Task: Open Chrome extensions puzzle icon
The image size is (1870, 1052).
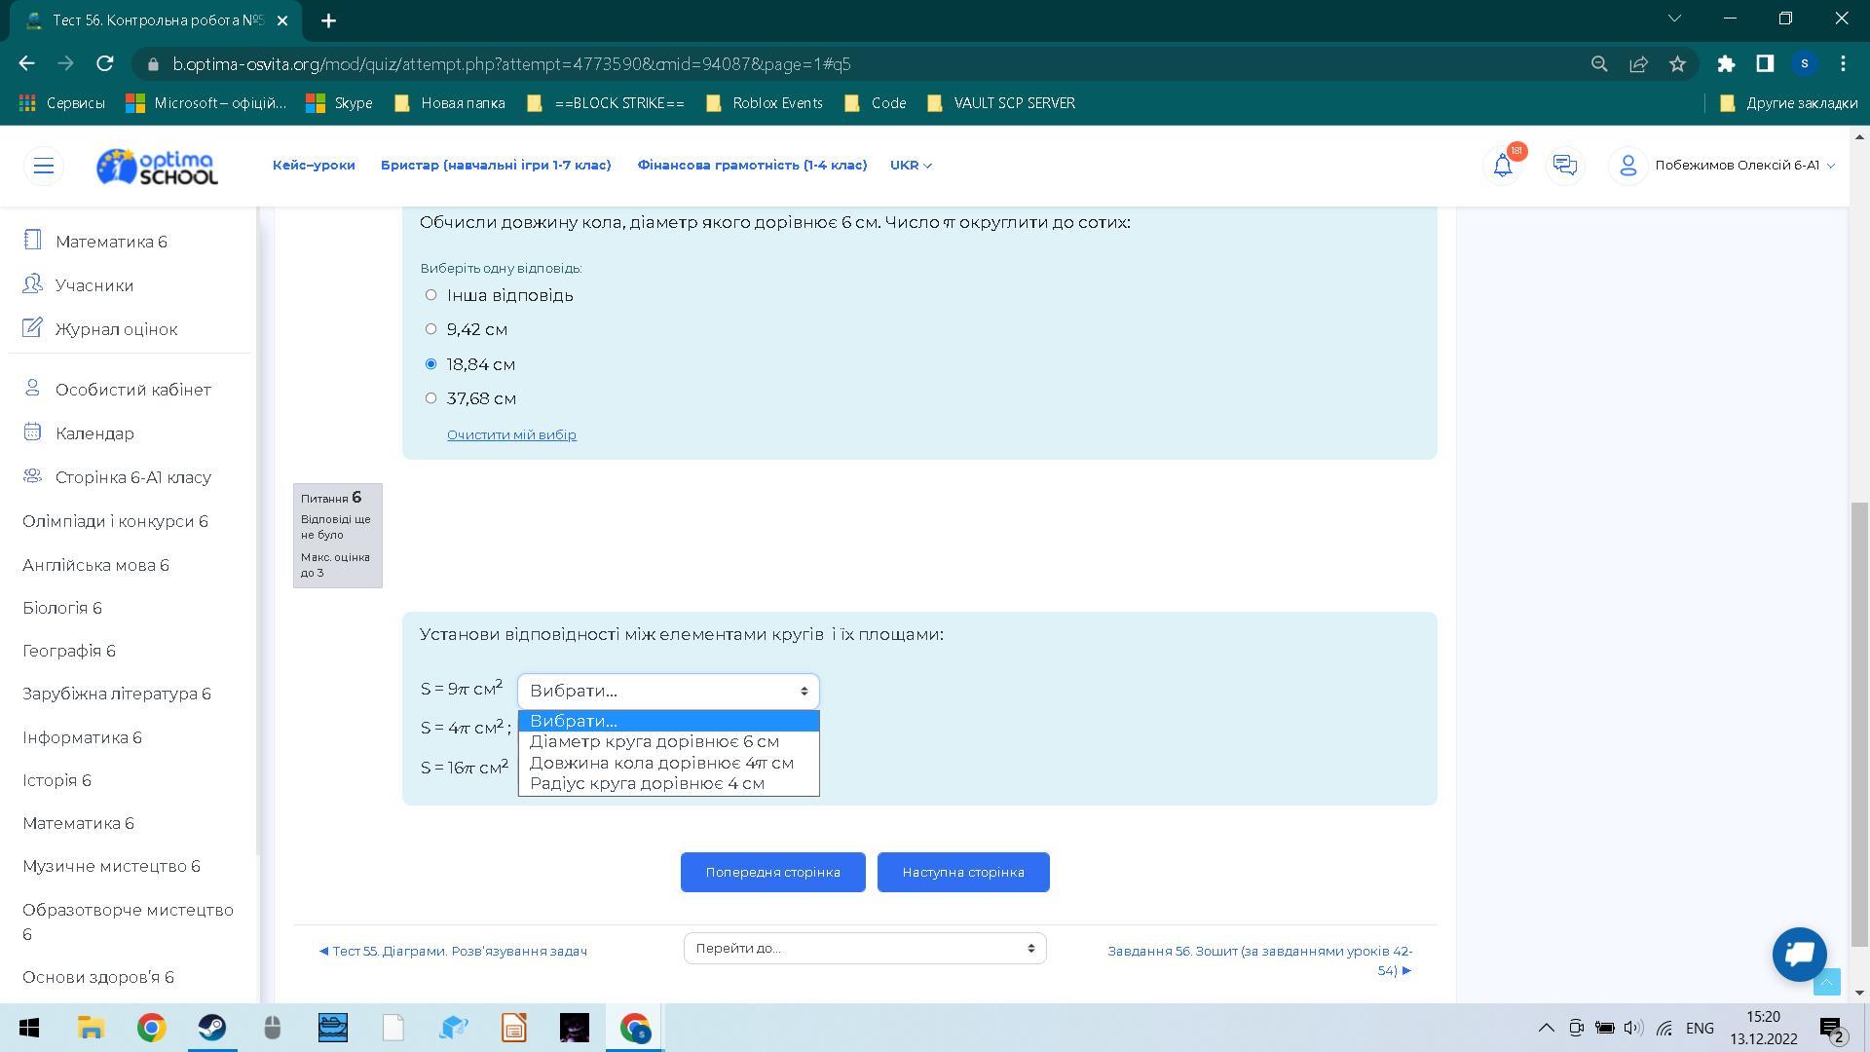Action: [x=1726, y=64]
